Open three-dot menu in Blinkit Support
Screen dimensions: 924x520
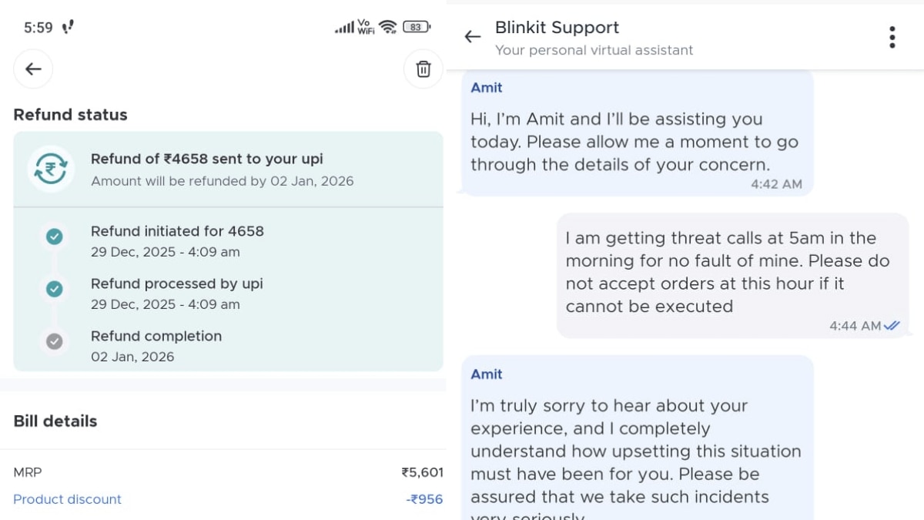click(892, 37)
